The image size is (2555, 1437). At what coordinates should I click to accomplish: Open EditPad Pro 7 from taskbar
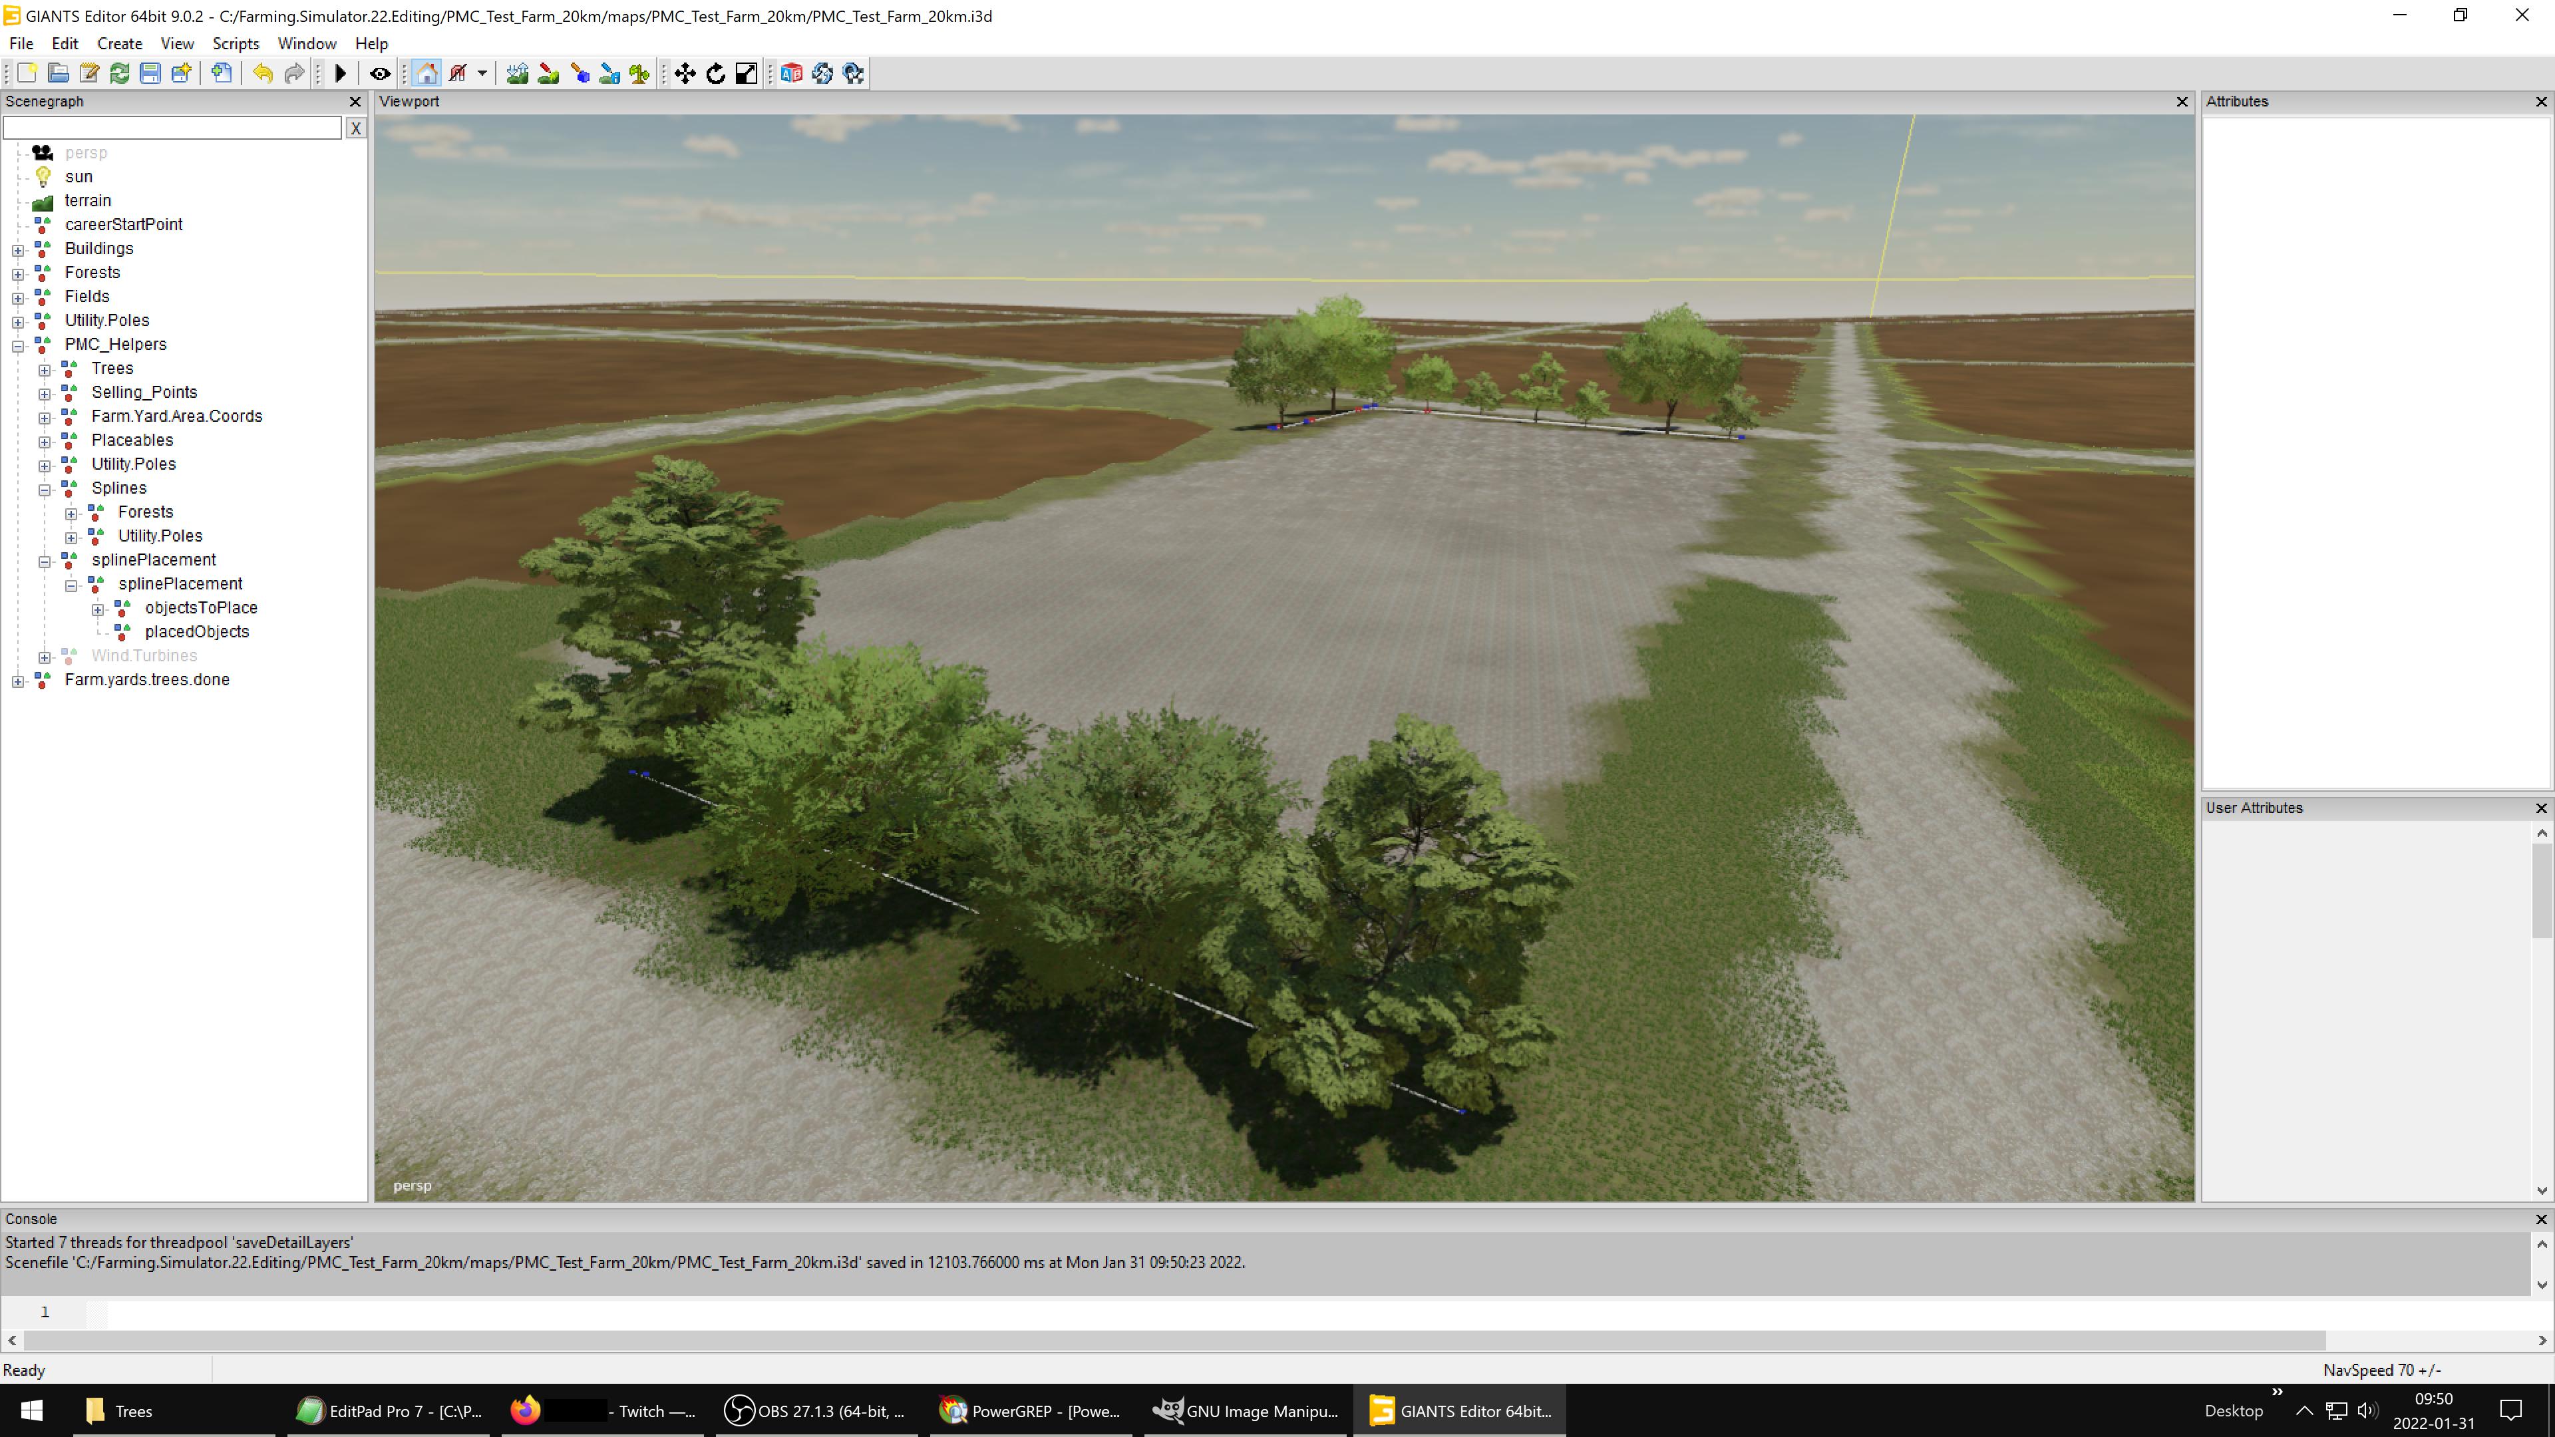point(389,1411)
